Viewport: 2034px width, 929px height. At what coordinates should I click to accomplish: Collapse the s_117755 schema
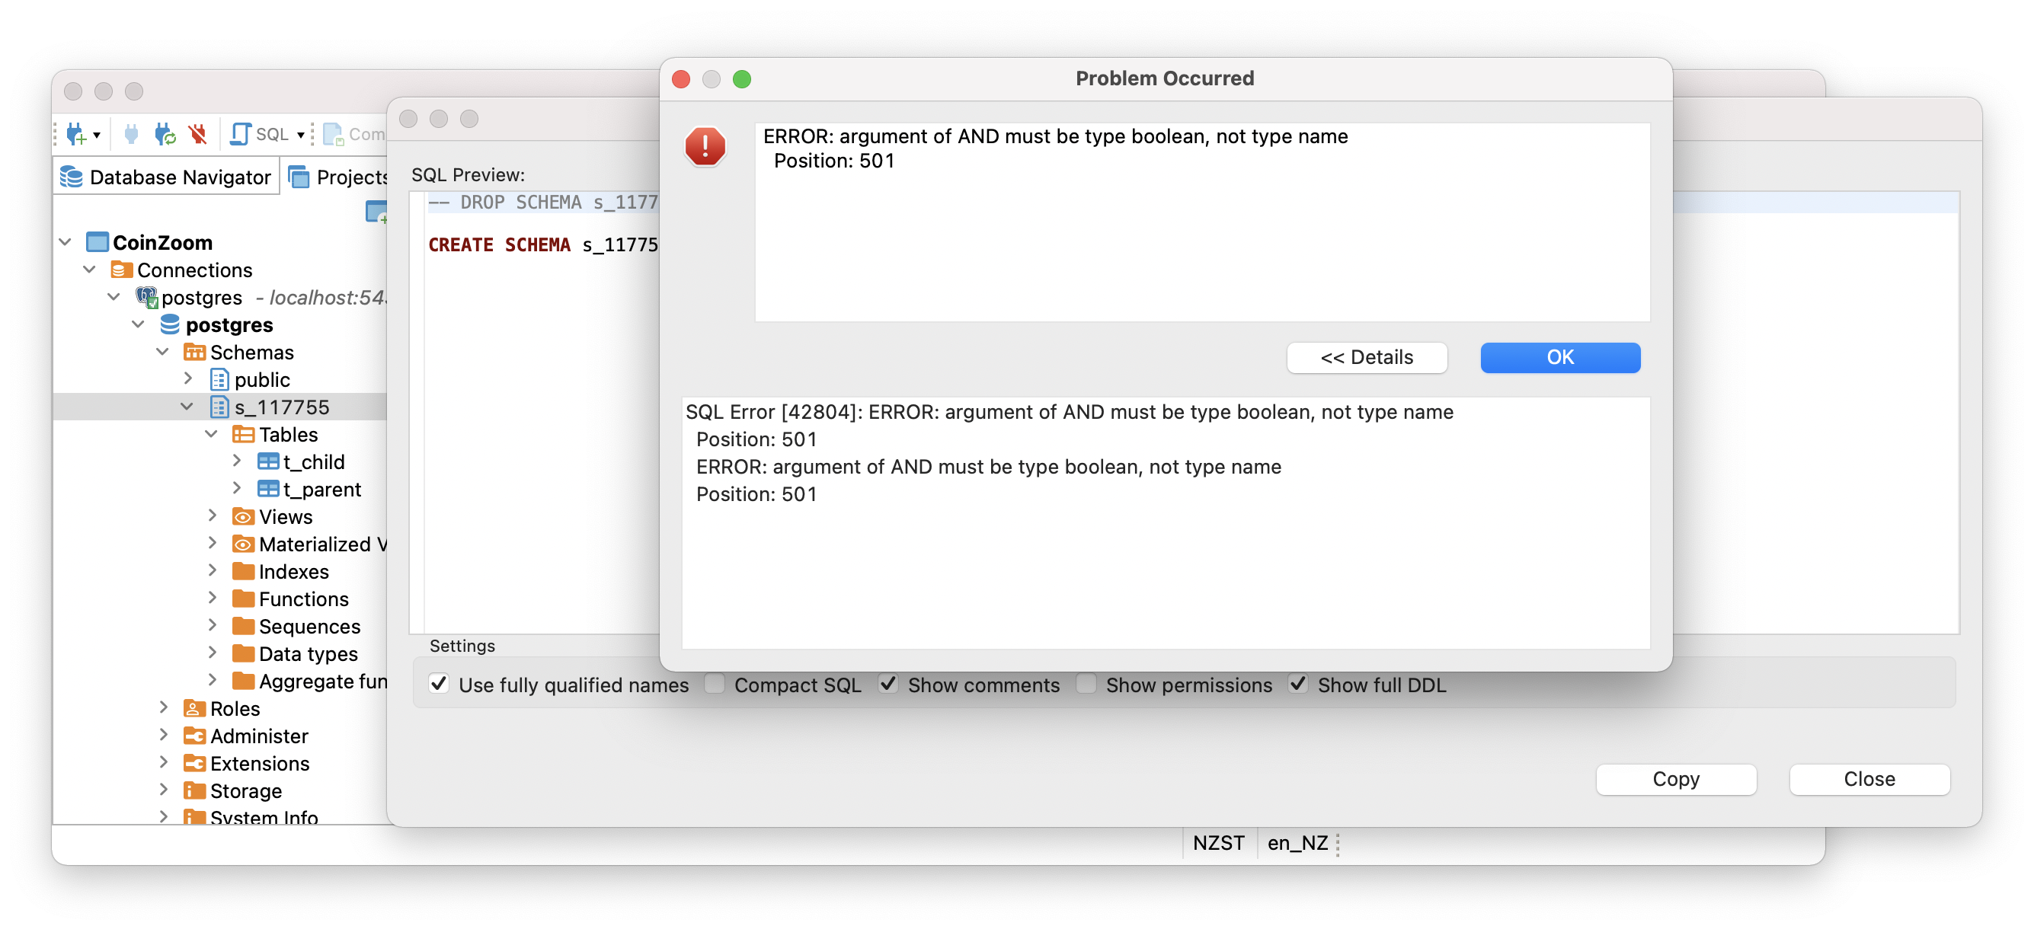(188, 407)
